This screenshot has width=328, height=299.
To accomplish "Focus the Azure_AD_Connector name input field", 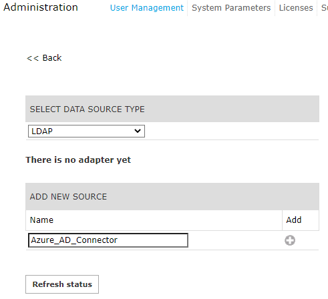I will click(108, 240).
